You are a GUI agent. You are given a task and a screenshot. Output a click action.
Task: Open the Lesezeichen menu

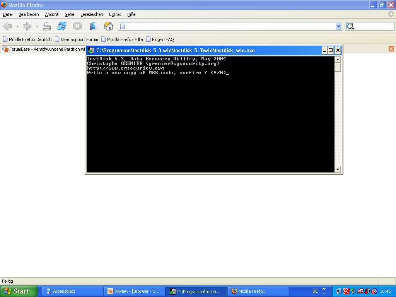(92, 14)
